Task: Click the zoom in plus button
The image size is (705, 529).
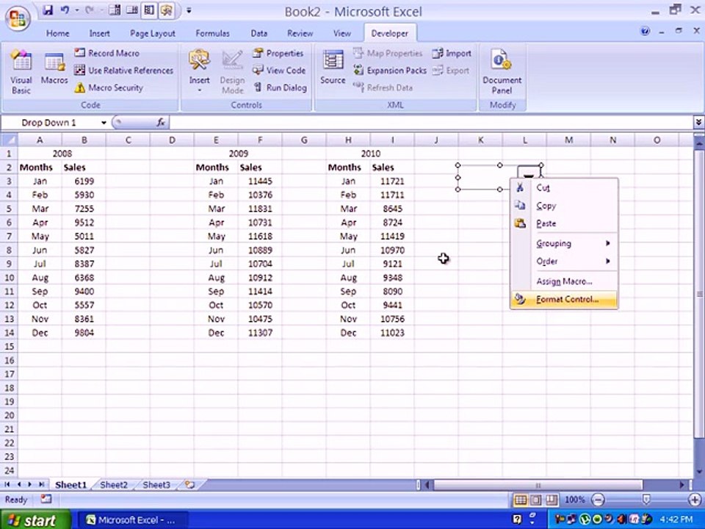Action: (x=695, y=500)
